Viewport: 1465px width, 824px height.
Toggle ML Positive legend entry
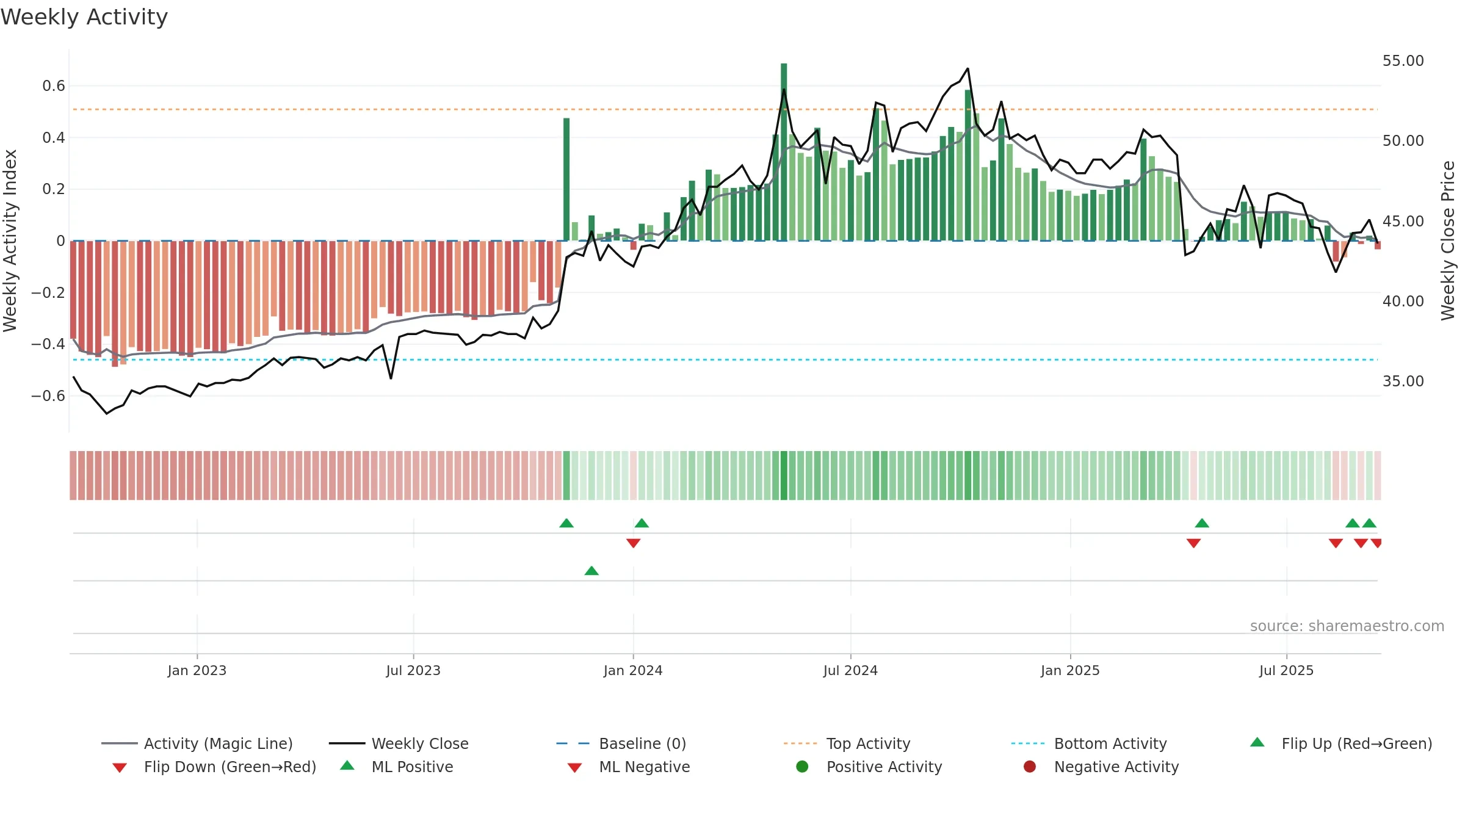397,767
